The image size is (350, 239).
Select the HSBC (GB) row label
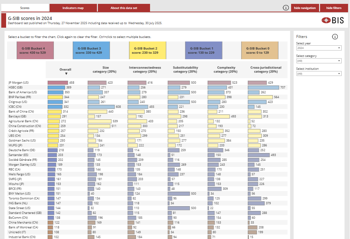(16, 87)
